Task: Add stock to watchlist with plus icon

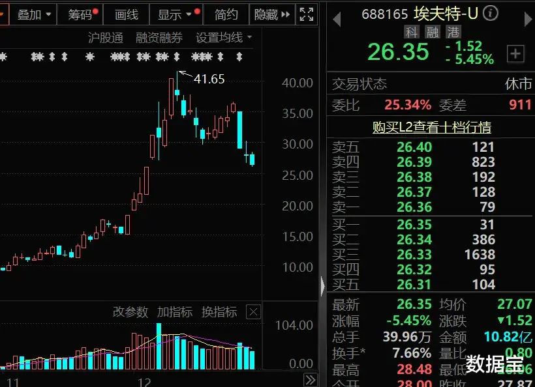Action: point(515,54)
